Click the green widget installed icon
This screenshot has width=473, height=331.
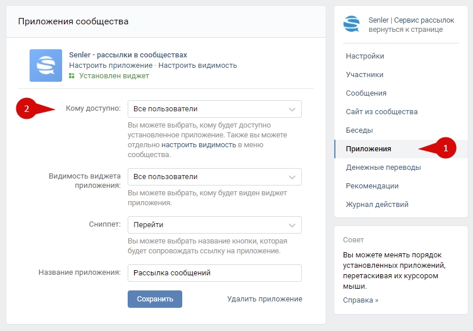[72, 76]
